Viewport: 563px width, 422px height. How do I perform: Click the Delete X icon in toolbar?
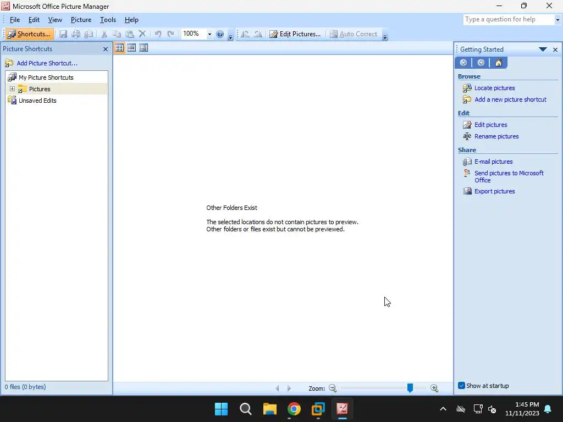142,34
